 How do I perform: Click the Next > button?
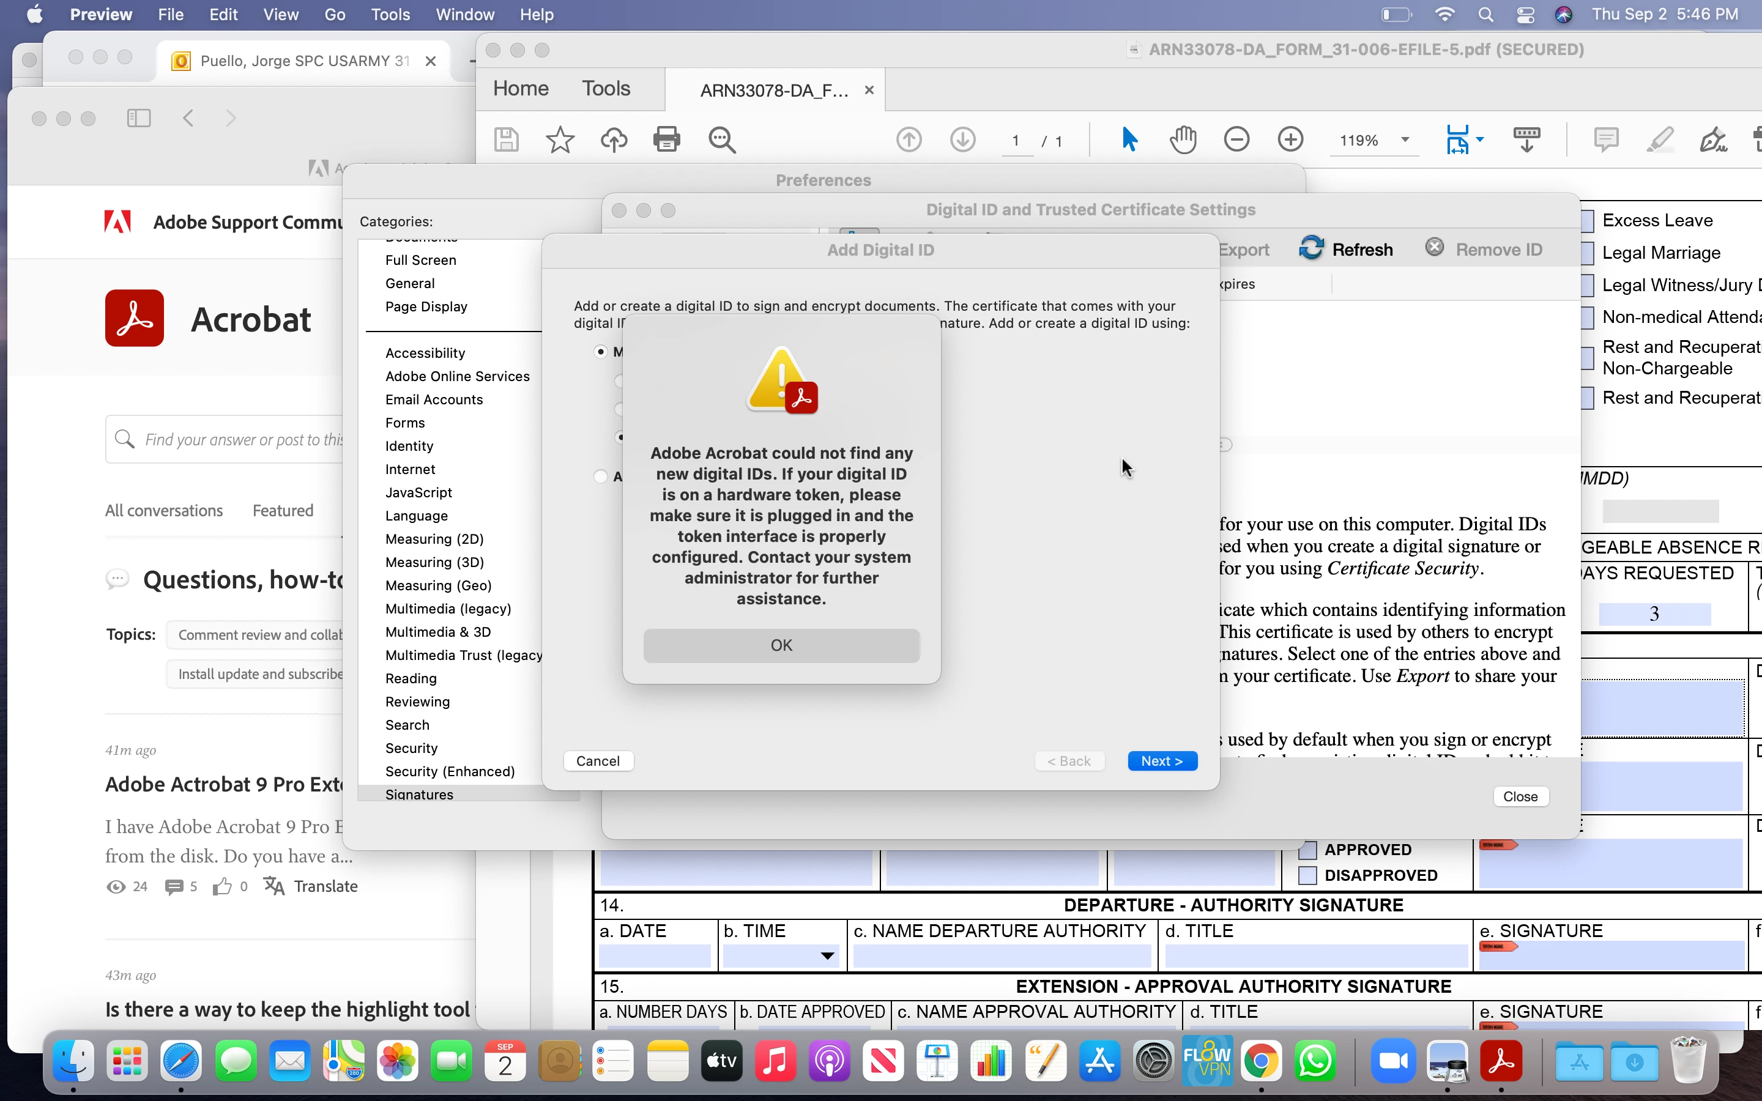click(1162, 761)
